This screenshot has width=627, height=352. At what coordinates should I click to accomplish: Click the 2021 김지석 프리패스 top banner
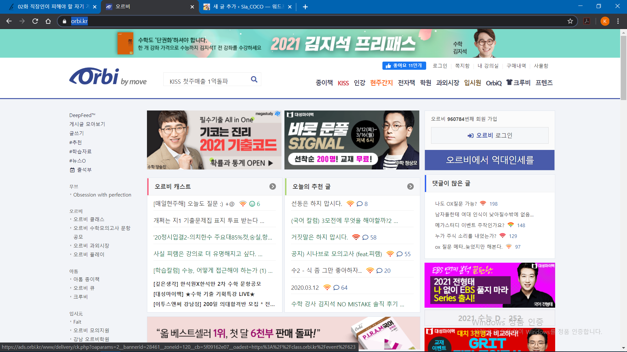coord(310,43)
